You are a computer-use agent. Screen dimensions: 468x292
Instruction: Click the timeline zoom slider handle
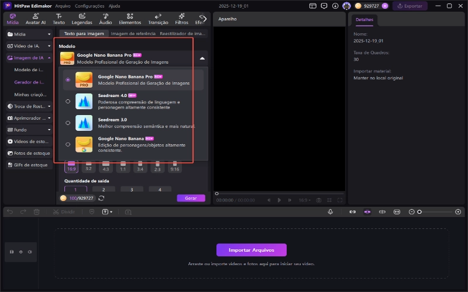419,211
